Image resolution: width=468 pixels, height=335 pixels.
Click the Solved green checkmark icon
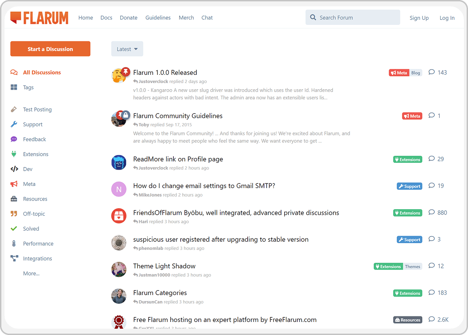(x=14, y=228)
